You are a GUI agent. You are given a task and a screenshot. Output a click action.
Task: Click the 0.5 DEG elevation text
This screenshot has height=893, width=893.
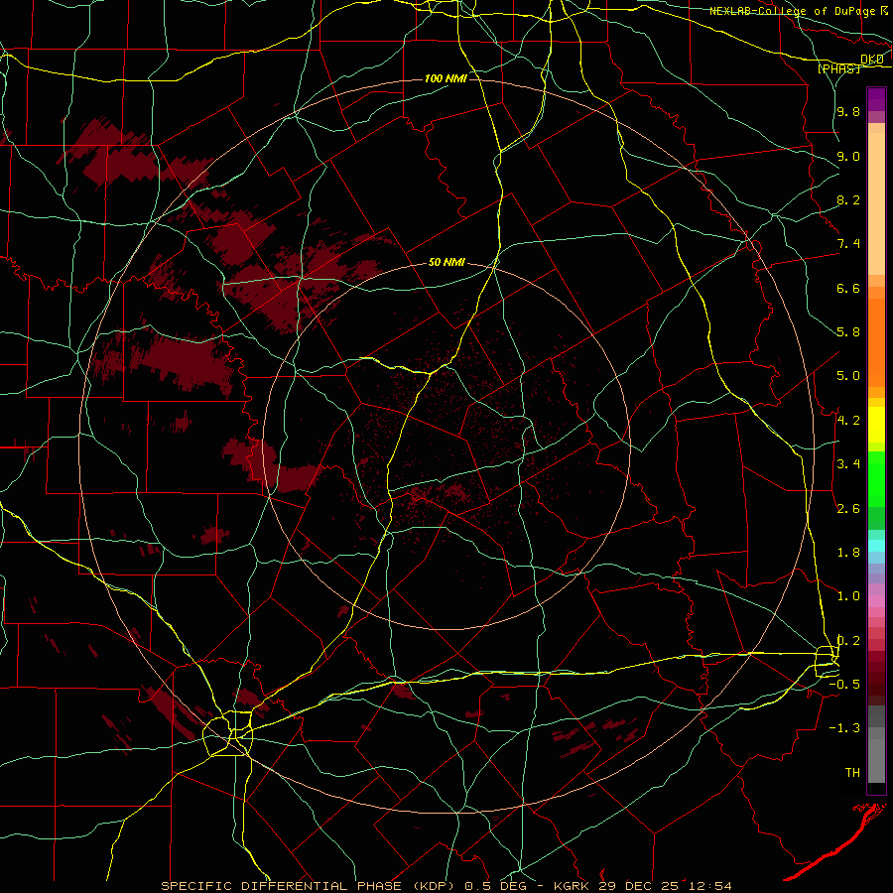[495, 886]
